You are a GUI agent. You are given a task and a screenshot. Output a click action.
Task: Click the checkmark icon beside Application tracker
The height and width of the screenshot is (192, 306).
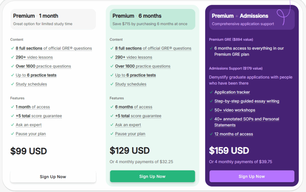211,92
